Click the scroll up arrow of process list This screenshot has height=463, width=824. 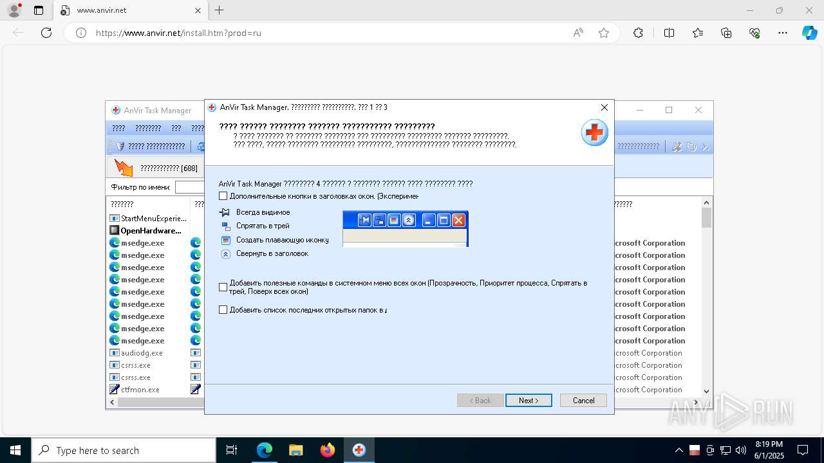point(707,203)
